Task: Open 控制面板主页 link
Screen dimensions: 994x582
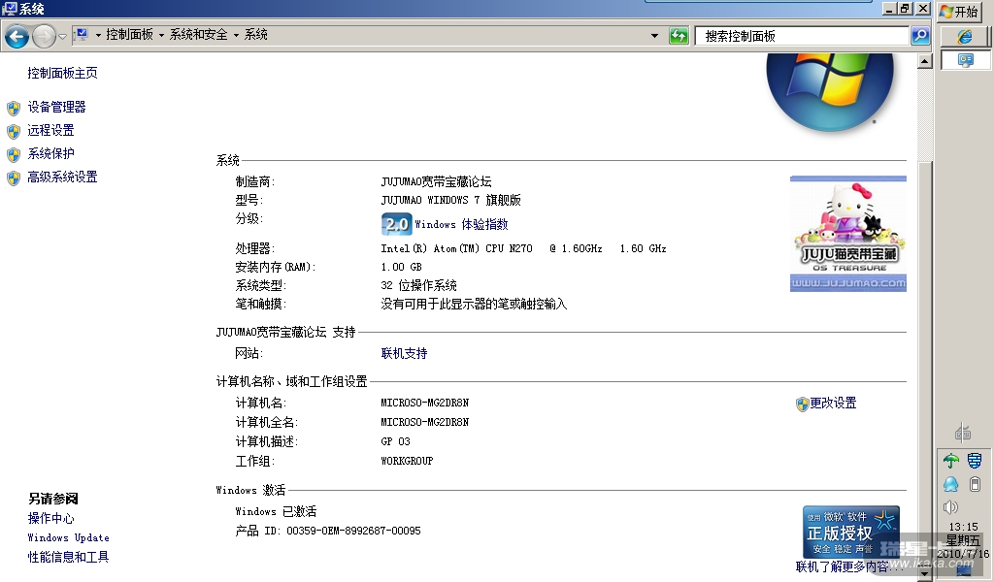Action: click(x=62, y=73)
